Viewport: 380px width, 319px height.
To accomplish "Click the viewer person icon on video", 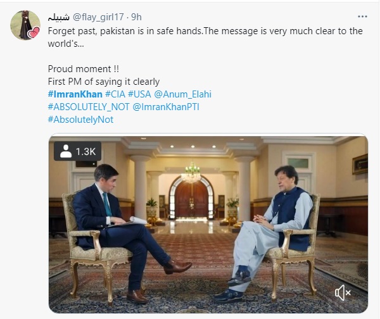I will click(65, 152).
